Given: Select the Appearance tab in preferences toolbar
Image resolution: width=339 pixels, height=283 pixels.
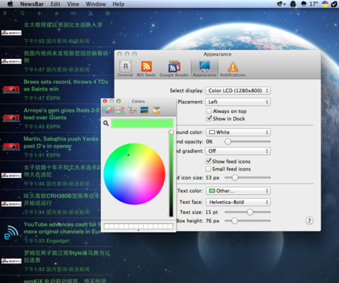Looking at the screenshot, I should [x=204, y=69].
